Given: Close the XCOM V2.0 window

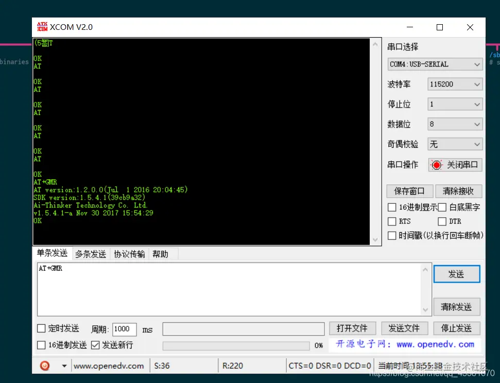Looking at the screenshot, I should [x=470, y=27].
